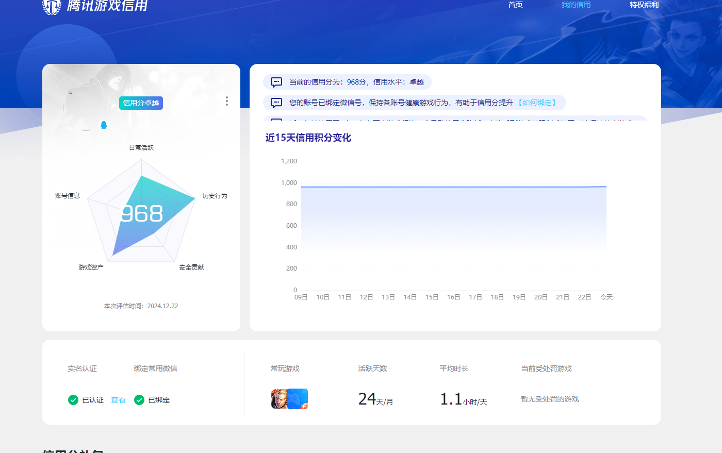Image resolution: width=722 pixels, height=453 pixels.
Task: Click the 暂无受处罚的游戏 text
Action: pyautogui.click(x=550, y=399)
